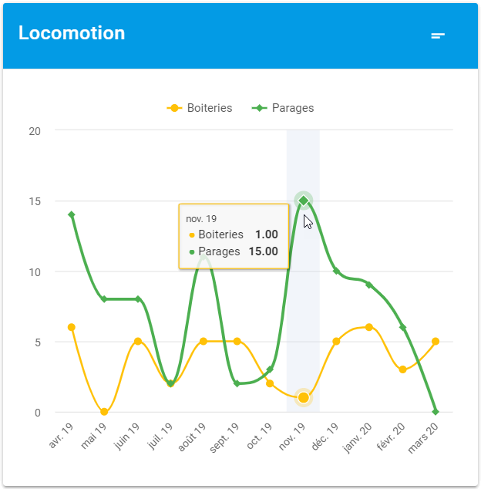481x489 pixels.
Task: Click the mai 19 axis label
Action: [x=93, y=436]
